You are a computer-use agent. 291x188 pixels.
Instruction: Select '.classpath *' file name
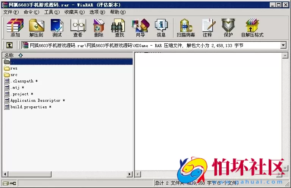coord(24,81)
